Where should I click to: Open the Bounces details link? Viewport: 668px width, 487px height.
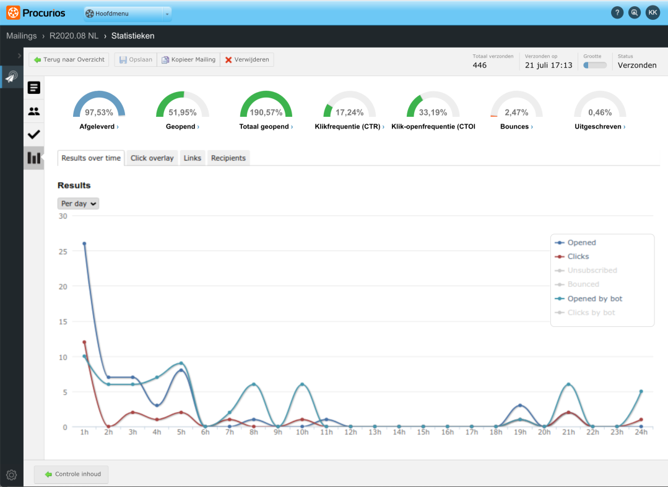pyautogui.click(x=516, y=126)
